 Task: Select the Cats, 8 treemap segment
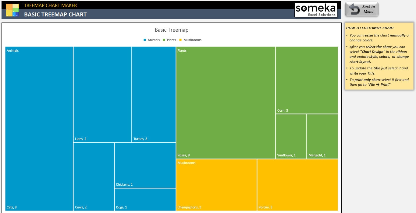[38, 128]
